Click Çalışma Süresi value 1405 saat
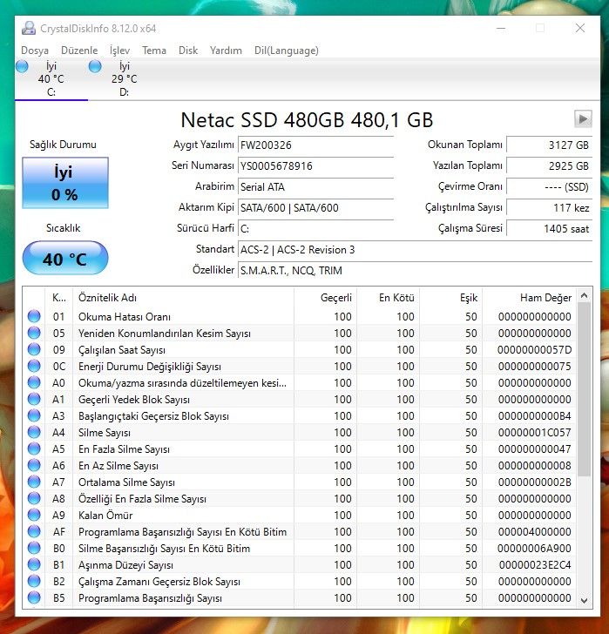Viewport: 609px width, 634px height. click(549, 228)
